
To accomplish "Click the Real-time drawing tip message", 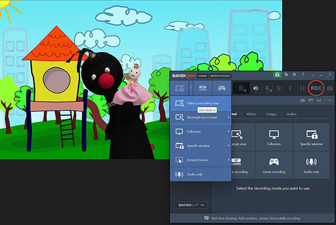I will click(x=256, y=218).
